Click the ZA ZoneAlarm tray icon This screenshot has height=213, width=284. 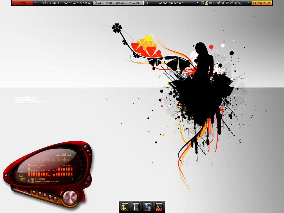[x=206, y=3]
